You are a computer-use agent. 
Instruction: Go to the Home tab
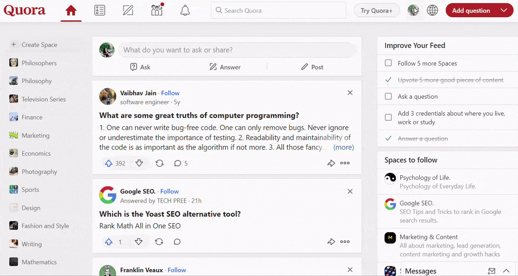click(x=71, y=10)
